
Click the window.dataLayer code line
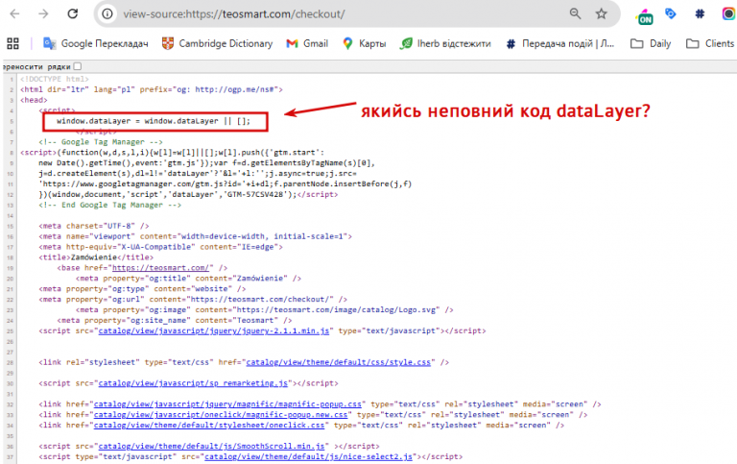pos(154,121)
